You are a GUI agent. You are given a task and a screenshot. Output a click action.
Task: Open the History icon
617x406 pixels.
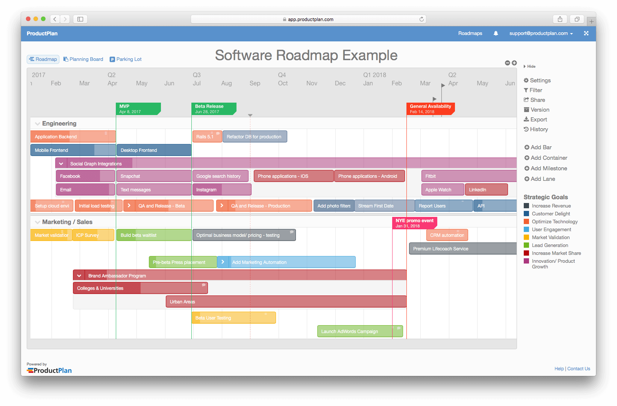[x=526, y=129]
